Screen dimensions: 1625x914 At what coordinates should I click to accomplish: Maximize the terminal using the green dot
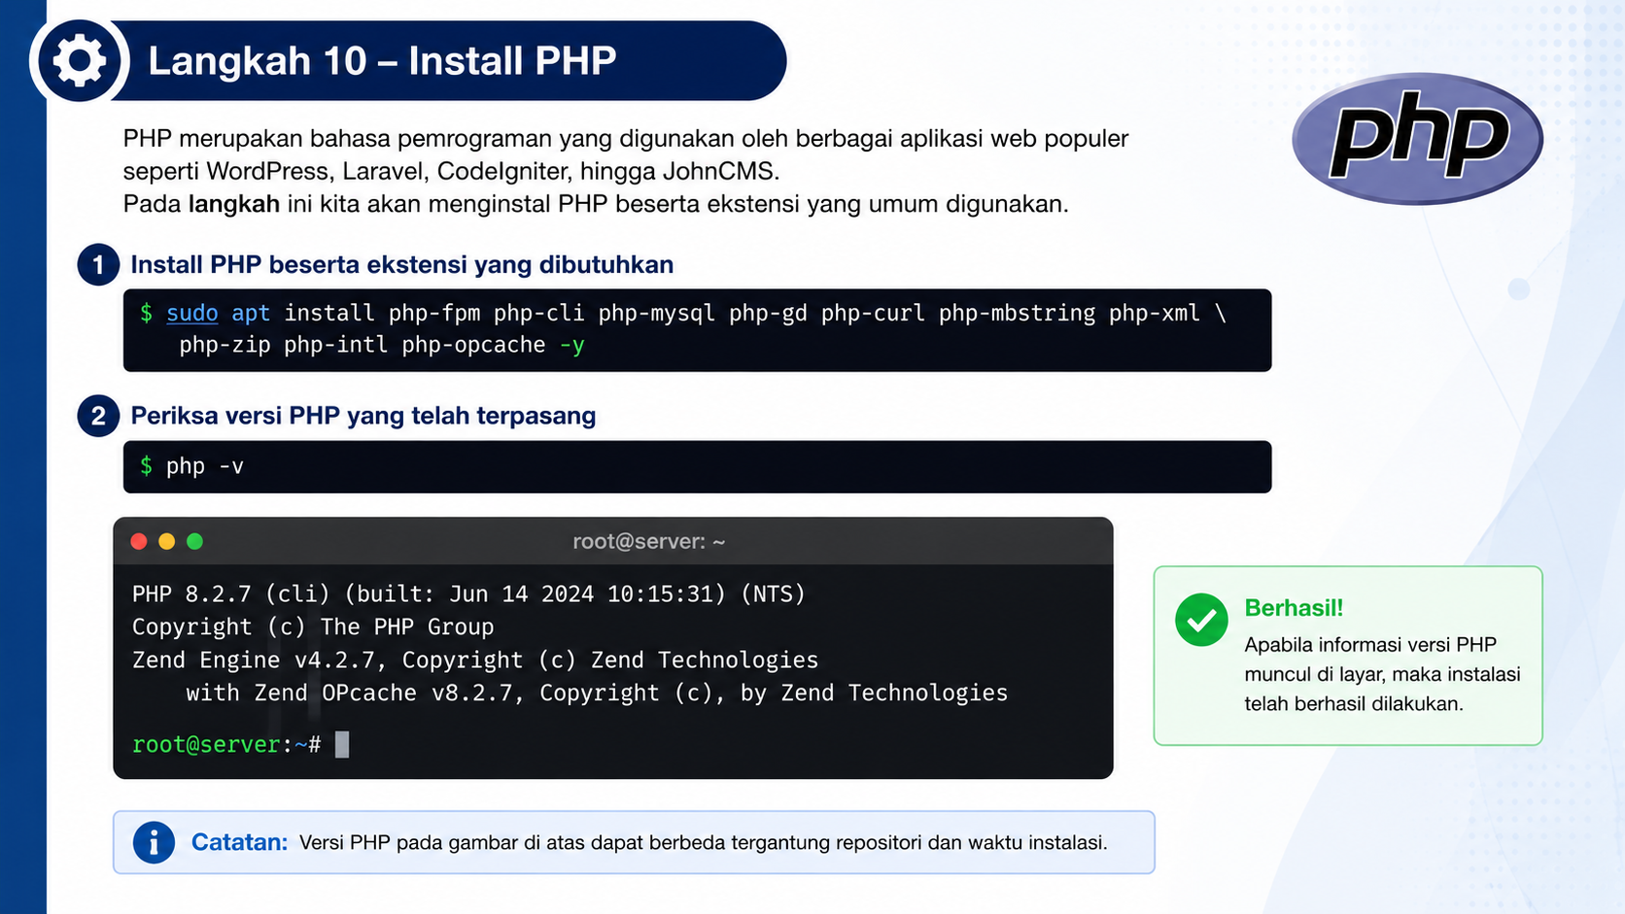pyautogui.click(x=194, y=542)
